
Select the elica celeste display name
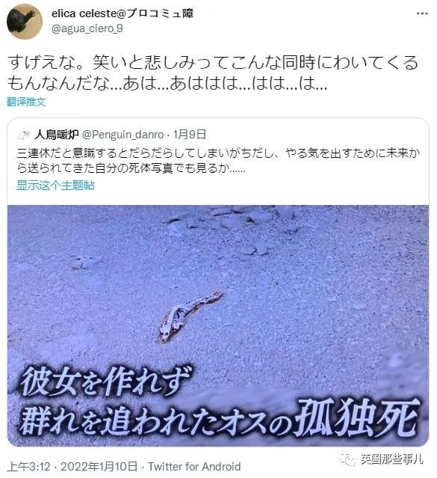(x=123, y=13)
